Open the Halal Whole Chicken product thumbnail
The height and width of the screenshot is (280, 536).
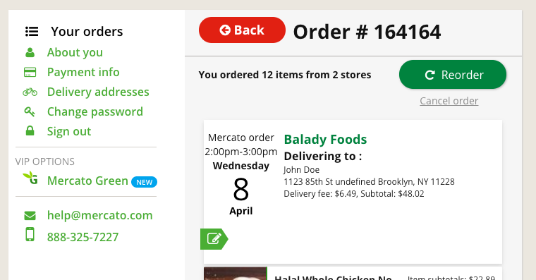[x=235, y=274]
